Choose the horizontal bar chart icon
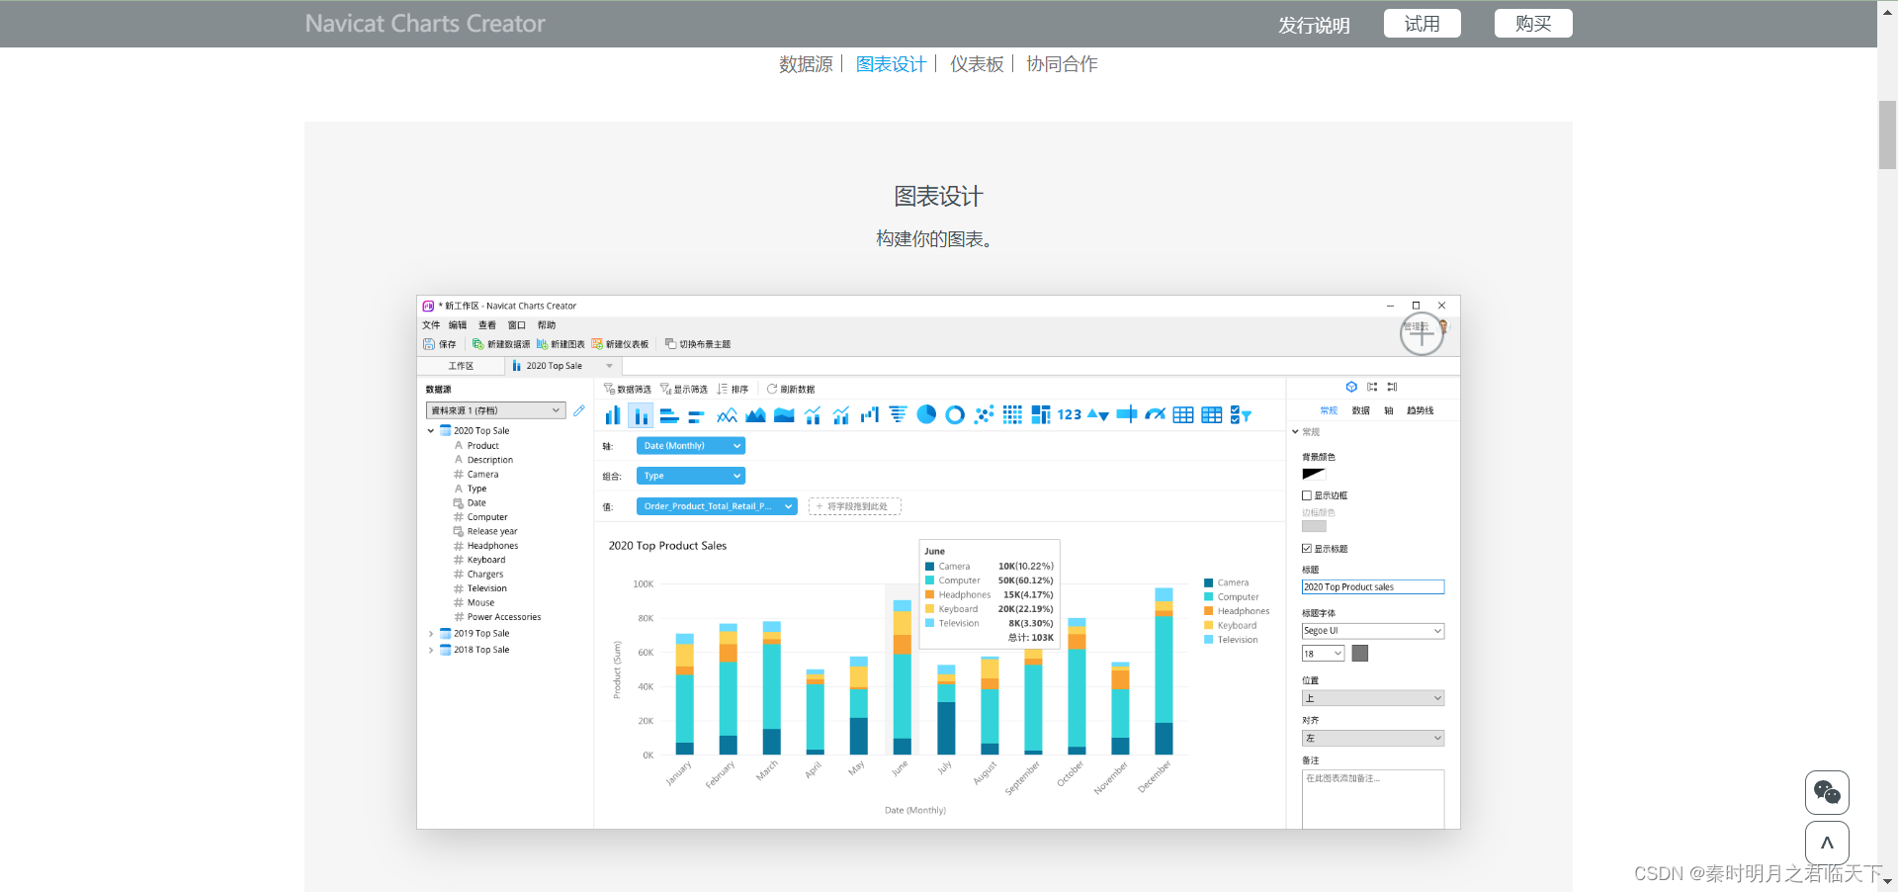1898x892 pixels. (x=669, y=415)
